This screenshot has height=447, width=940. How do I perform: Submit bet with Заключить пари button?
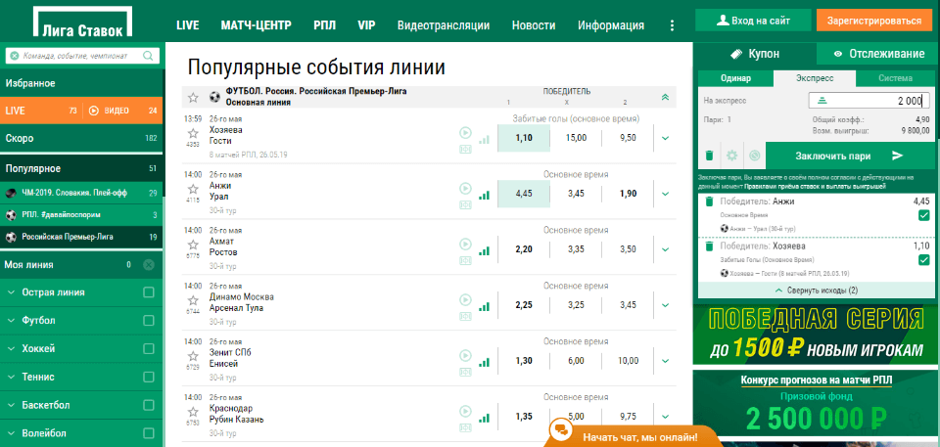(850, 156)
